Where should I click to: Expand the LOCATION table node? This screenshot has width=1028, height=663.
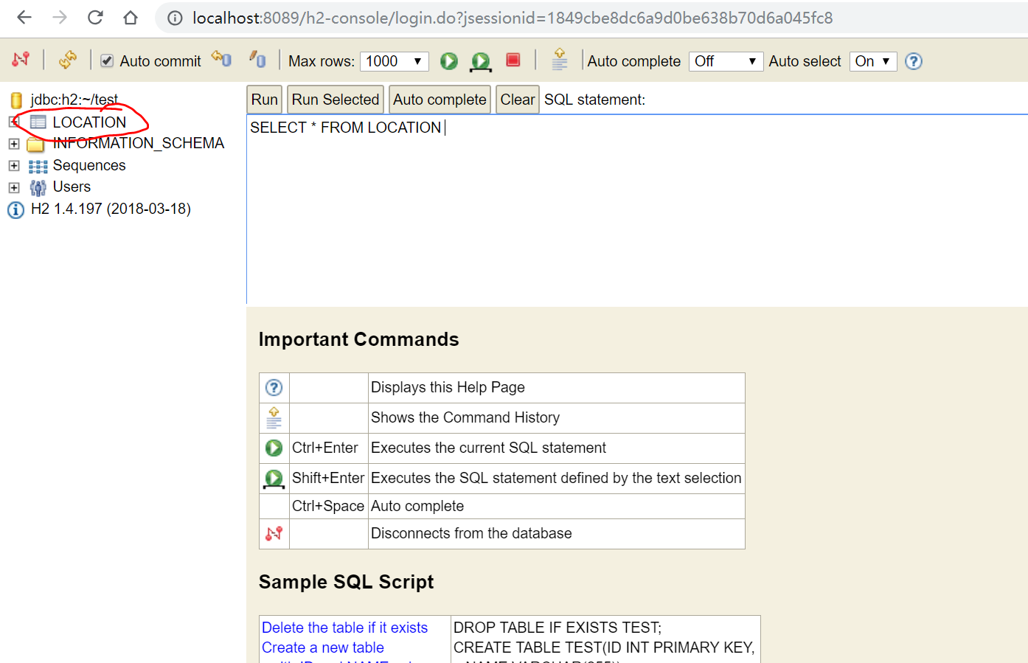pos(13,122)
